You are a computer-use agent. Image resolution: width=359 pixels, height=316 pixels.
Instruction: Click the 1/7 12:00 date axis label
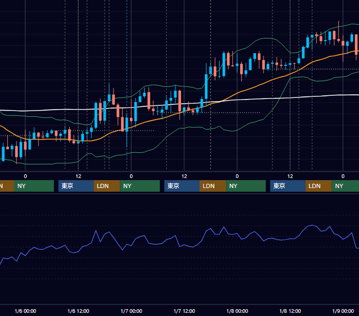[x=184, y=311]
